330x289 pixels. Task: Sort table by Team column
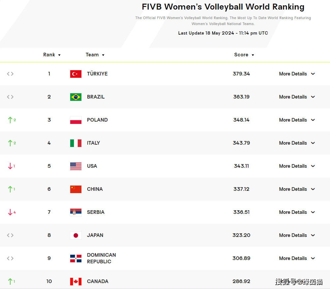[95, 55]
